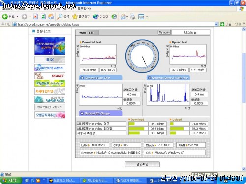The height and width of the screenshot is (184, 246).
Task: Click the page scrollbar up arrow
Action: point(244,29)
